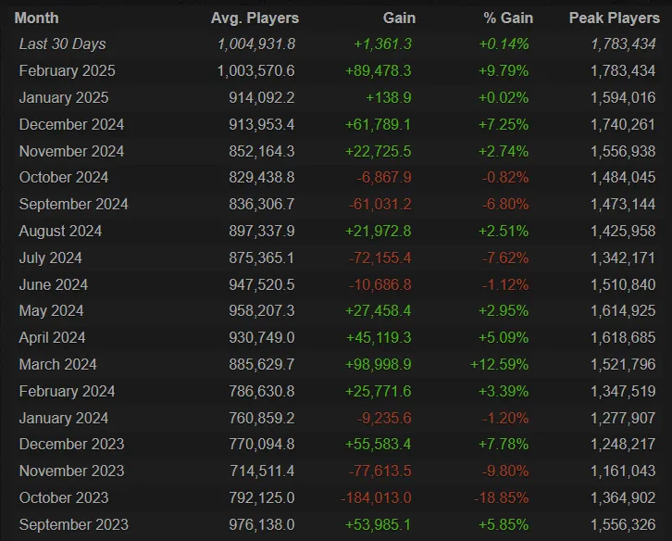
Task: Select the January 2024 month label
Action: point(64,418)
